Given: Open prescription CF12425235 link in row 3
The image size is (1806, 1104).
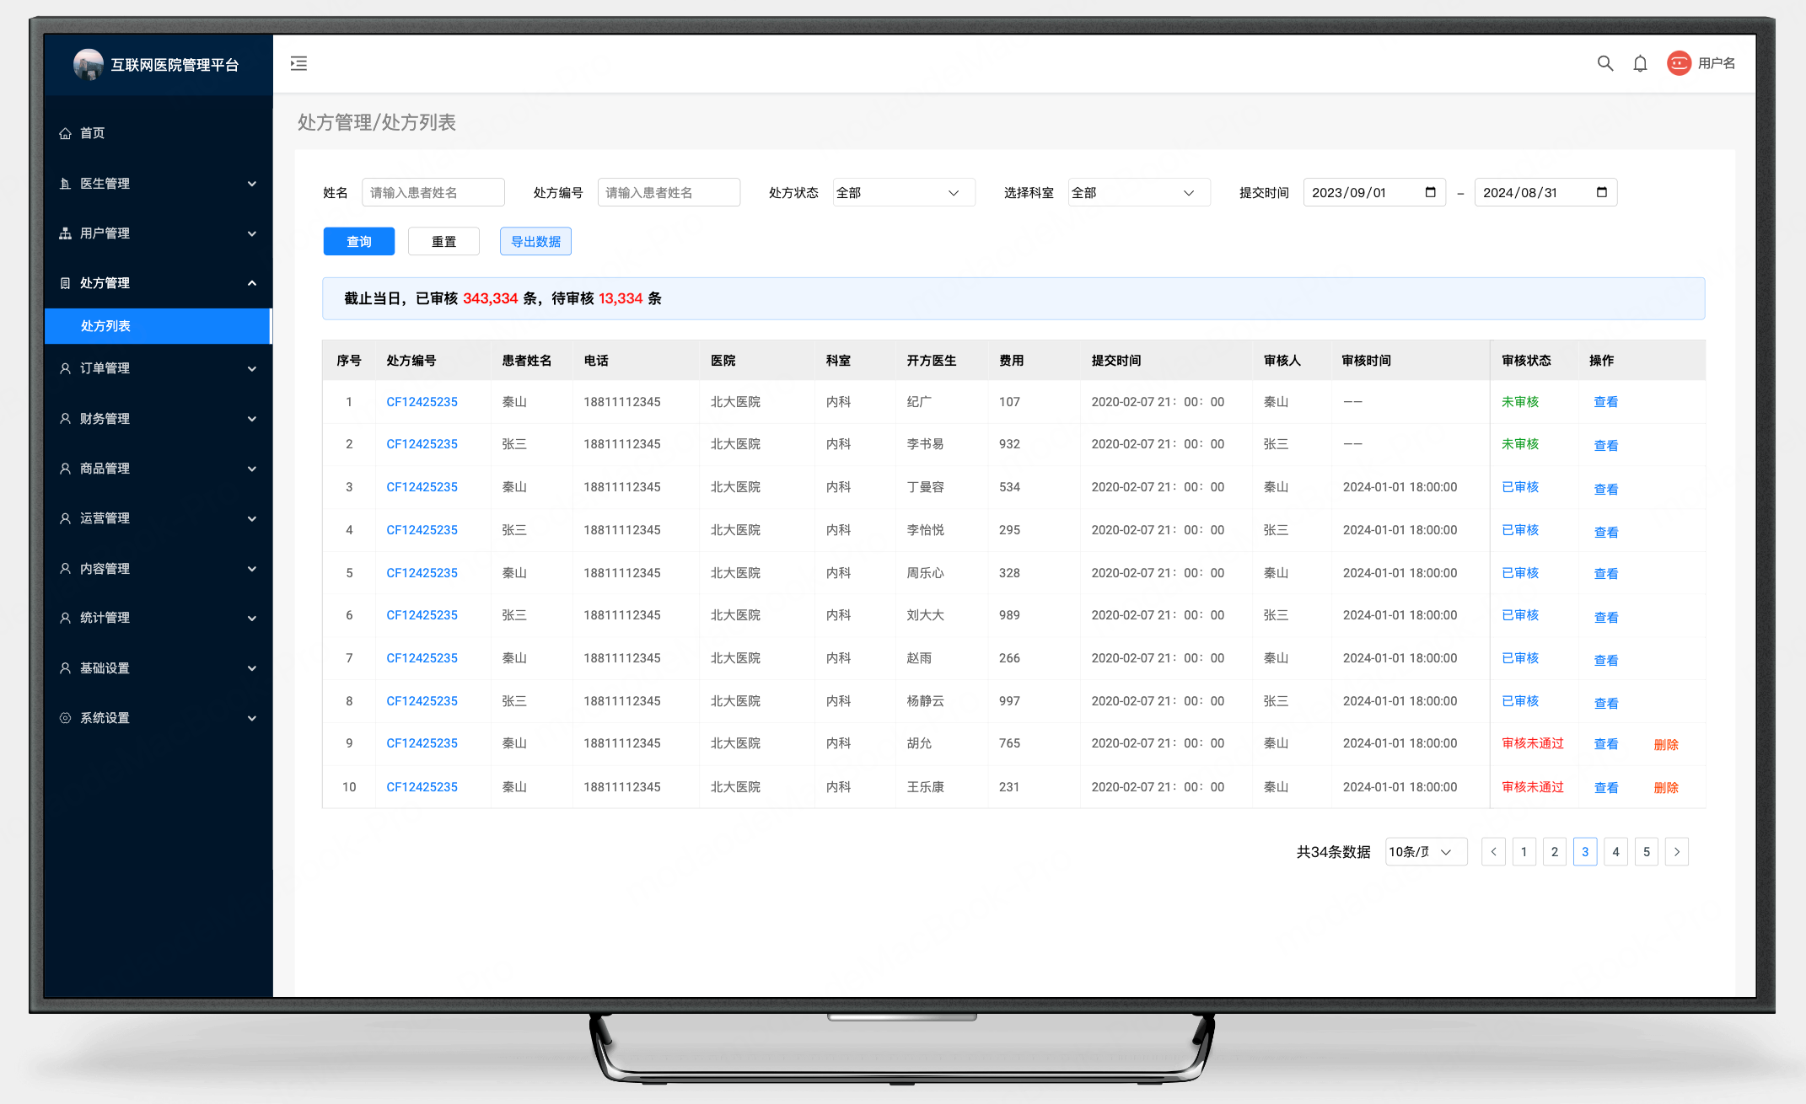Looking at the screenshot, I should click(x=422, y=487).
